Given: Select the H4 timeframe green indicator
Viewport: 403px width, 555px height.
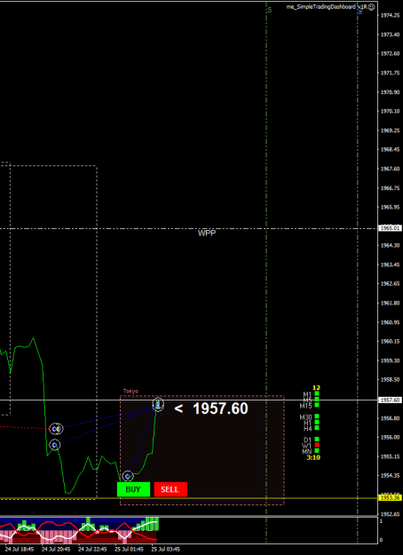Looking at the screenshot, I should (x=317, y=428).
